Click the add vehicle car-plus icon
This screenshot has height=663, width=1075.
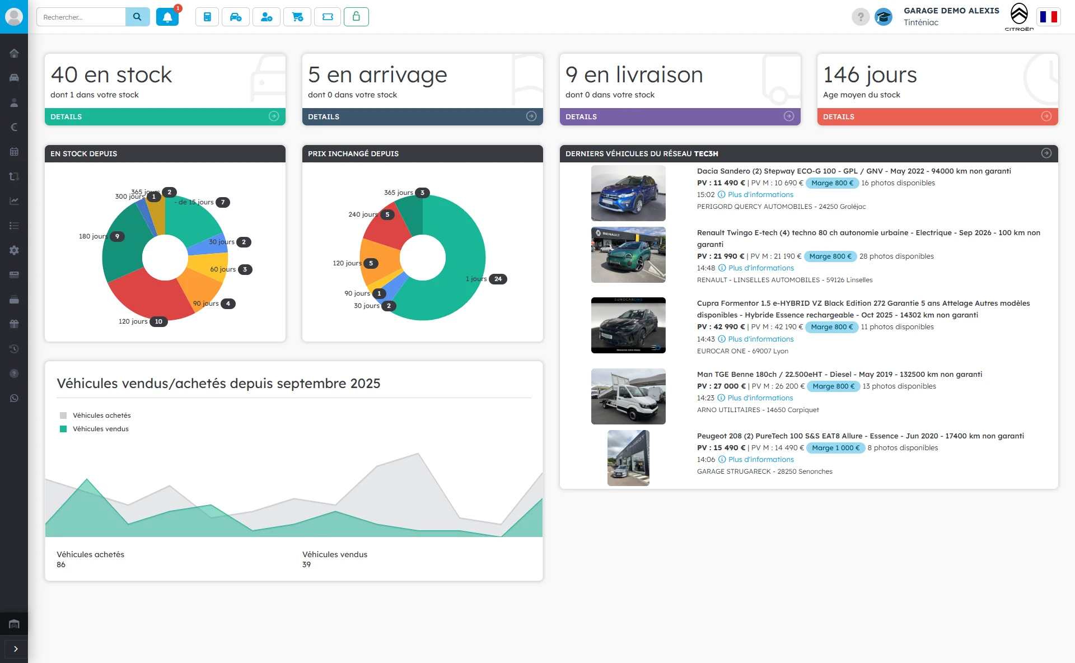236,17
